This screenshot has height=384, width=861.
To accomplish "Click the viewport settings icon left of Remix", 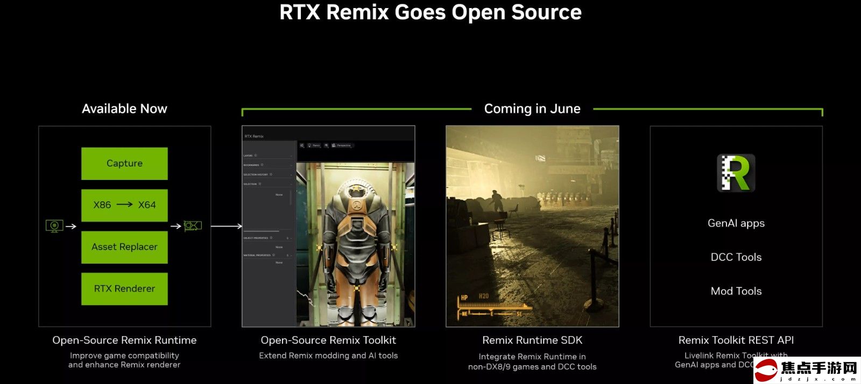I will [x=302, y=146].
